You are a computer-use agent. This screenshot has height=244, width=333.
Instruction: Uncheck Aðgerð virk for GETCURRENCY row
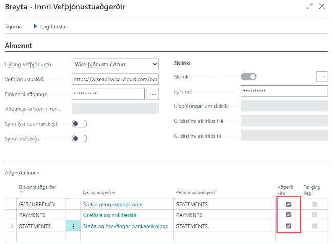point(288,204)
